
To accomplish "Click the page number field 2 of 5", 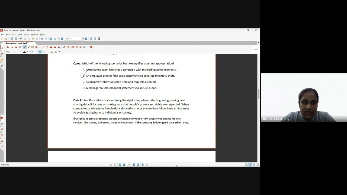I will click(x=129, y=164).
